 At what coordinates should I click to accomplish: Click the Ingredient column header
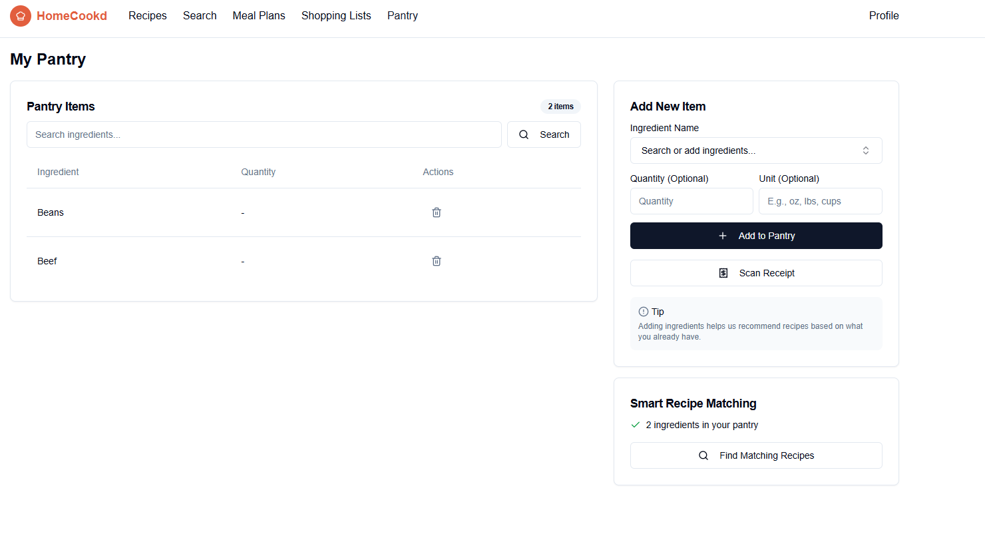[x=58, y=172]
